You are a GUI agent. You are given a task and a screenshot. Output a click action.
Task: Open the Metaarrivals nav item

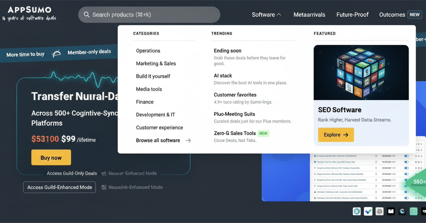coord(309,15)
